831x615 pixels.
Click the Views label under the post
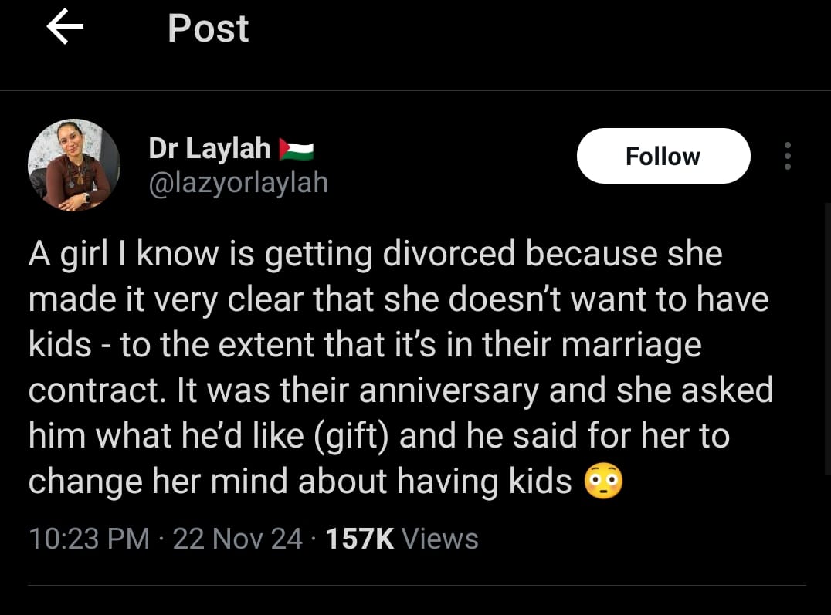(x=440, y=538)
